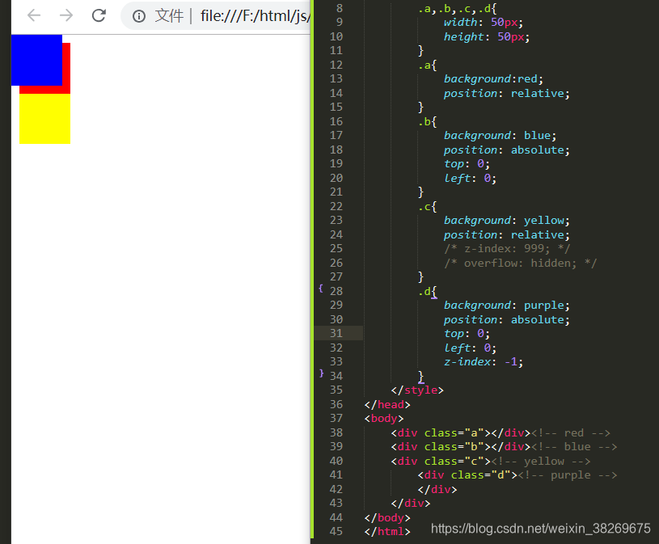Click 'background: yellow;' declaration

507,221
